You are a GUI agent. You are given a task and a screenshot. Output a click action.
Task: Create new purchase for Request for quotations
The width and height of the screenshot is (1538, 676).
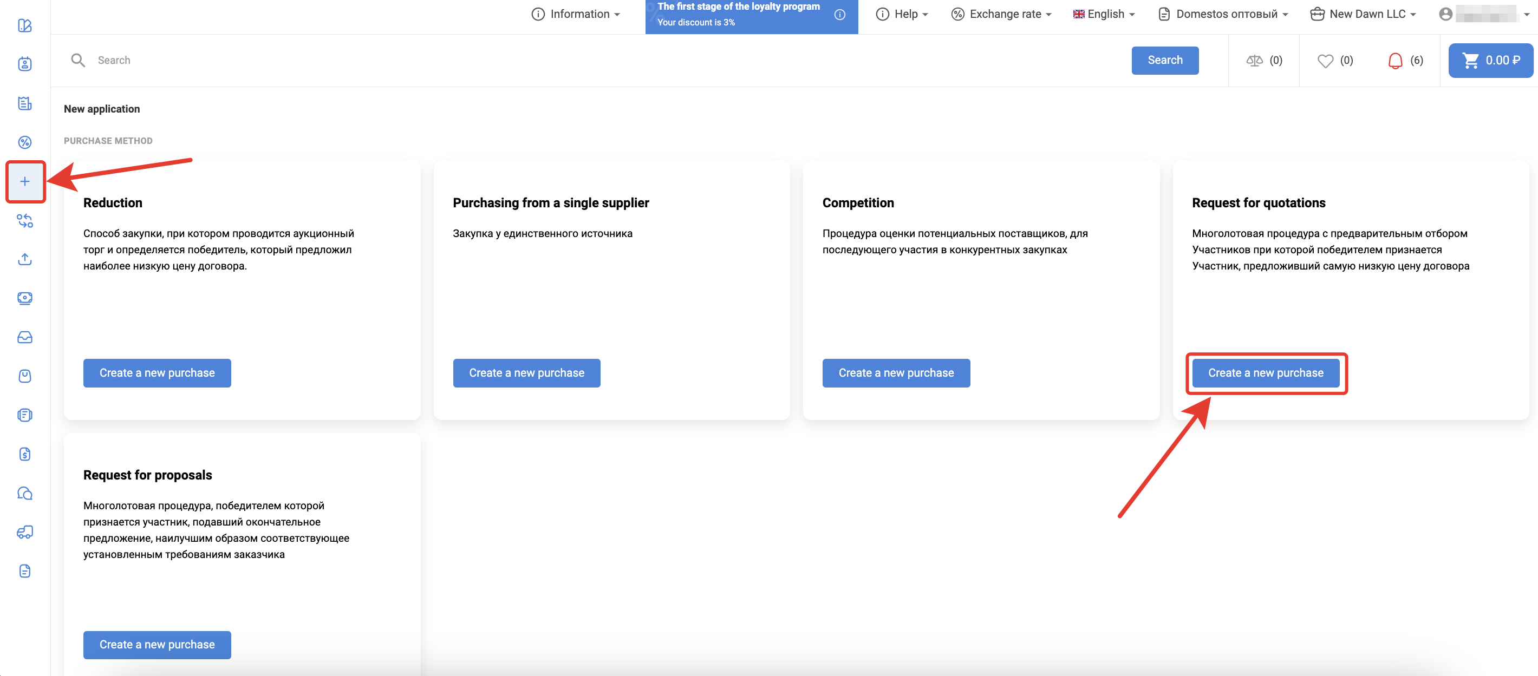click(x=1266, y=373)
